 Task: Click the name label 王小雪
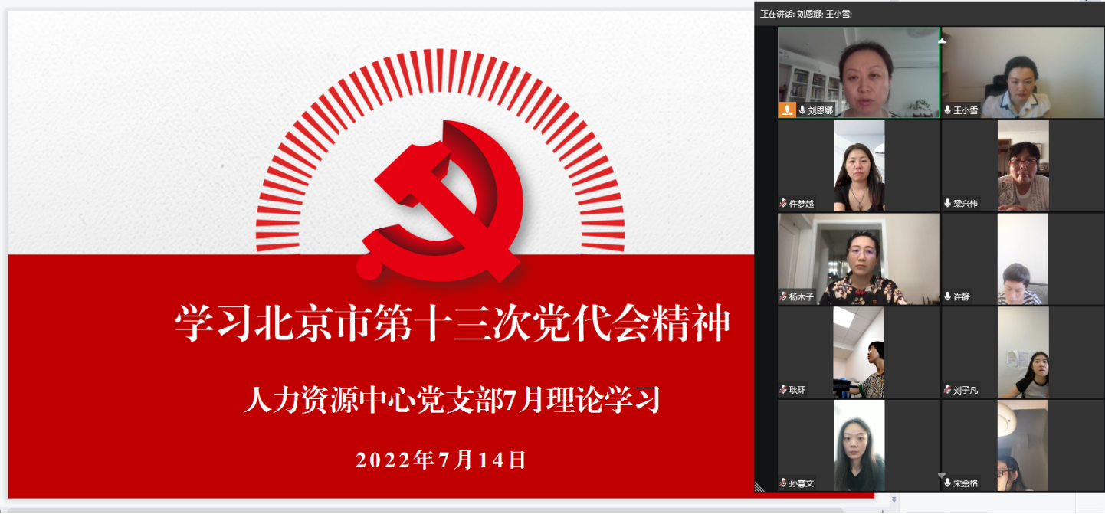pyautogui.click(x=966, y=111)
